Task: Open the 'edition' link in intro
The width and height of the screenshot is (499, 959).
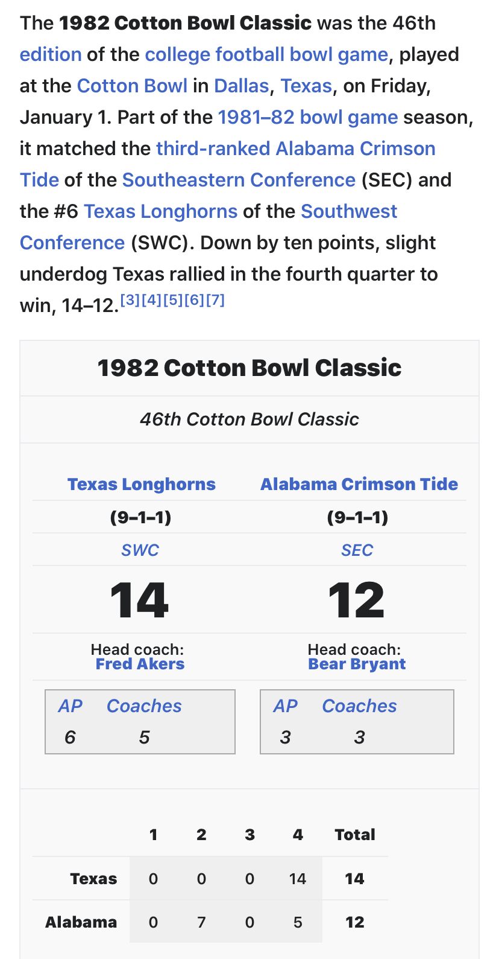Action: click(x=51, y=55)
